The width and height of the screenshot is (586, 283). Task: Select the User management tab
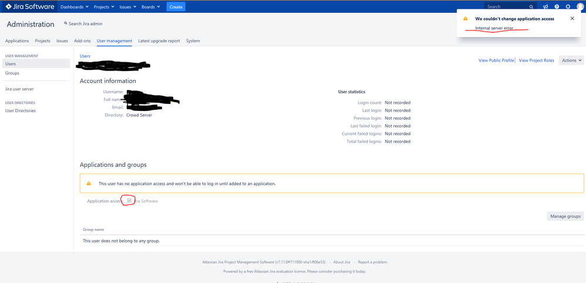(114, 41)
